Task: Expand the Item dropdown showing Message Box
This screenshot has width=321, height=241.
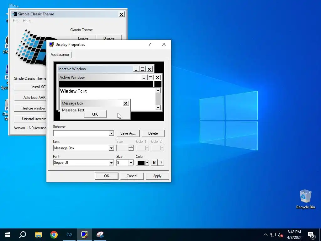Action: (111, 148)
